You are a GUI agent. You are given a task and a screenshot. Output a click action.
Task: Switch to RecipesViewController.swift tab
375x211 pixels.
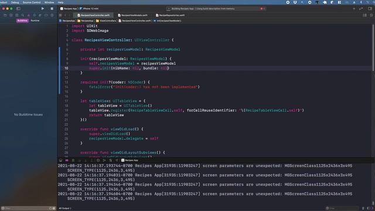[93, 15]
